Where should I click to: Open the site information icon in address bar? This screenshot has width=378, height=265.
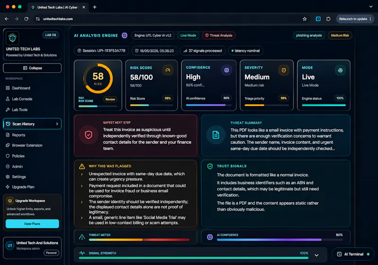(38, 19)
